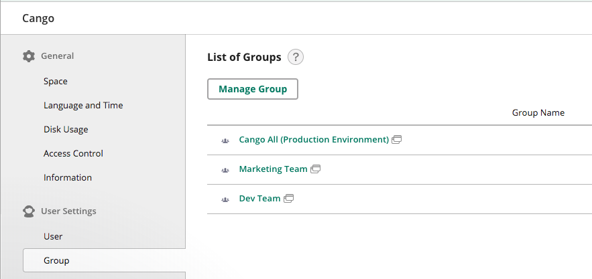Open Disk Usage page
Screen dimensions: 592x279
pos(66,129)
